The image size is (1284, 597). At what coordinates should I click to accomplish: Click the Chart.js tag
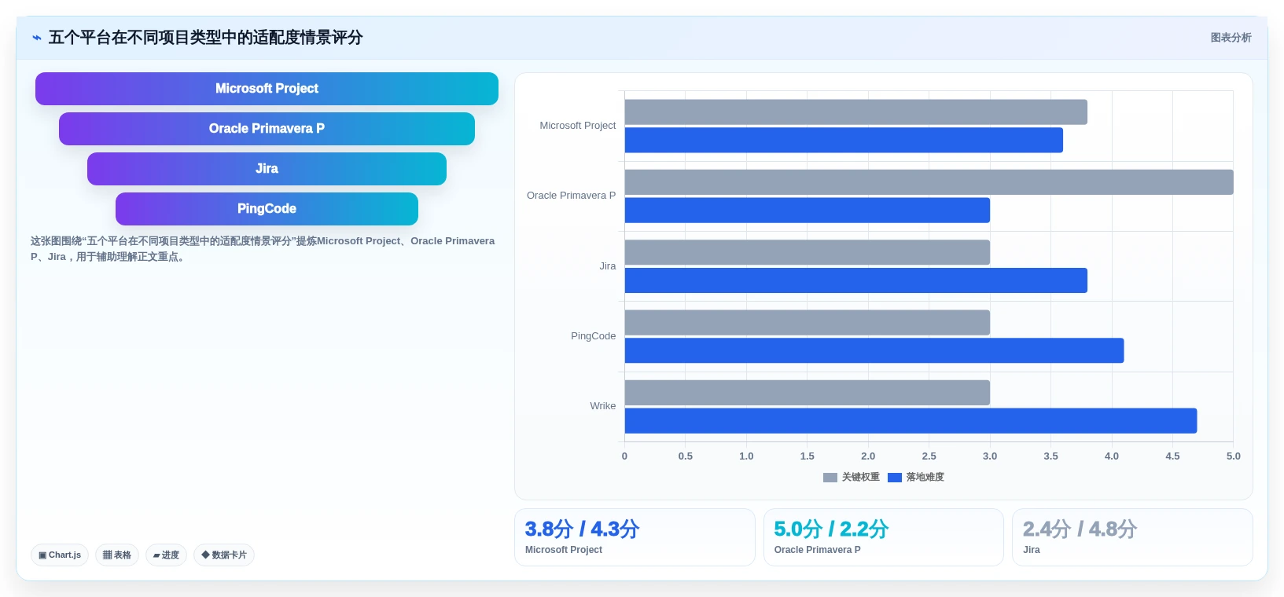pyautogui.click(x=60, y=555)
